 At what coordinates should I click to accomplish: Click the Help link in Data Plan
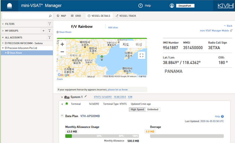tap(217, 116)
